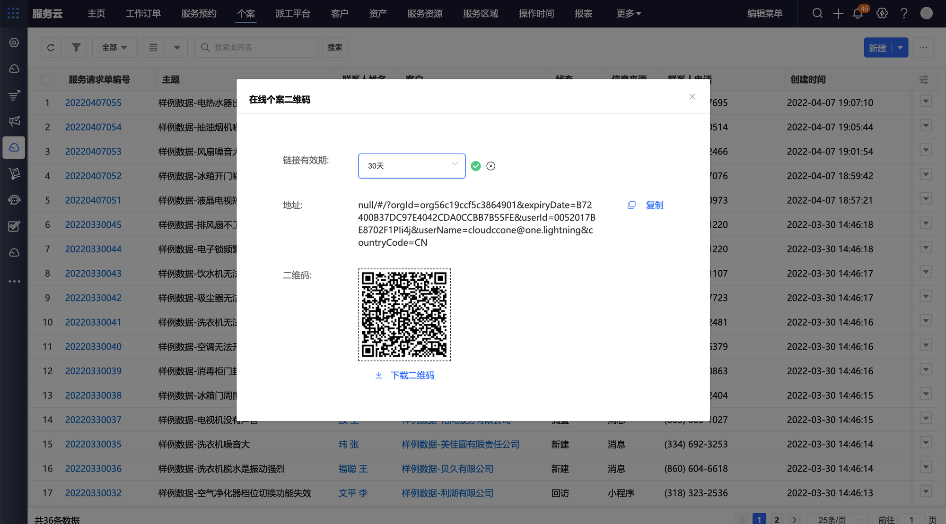Click the copy address icon

[x=631, y=205]
